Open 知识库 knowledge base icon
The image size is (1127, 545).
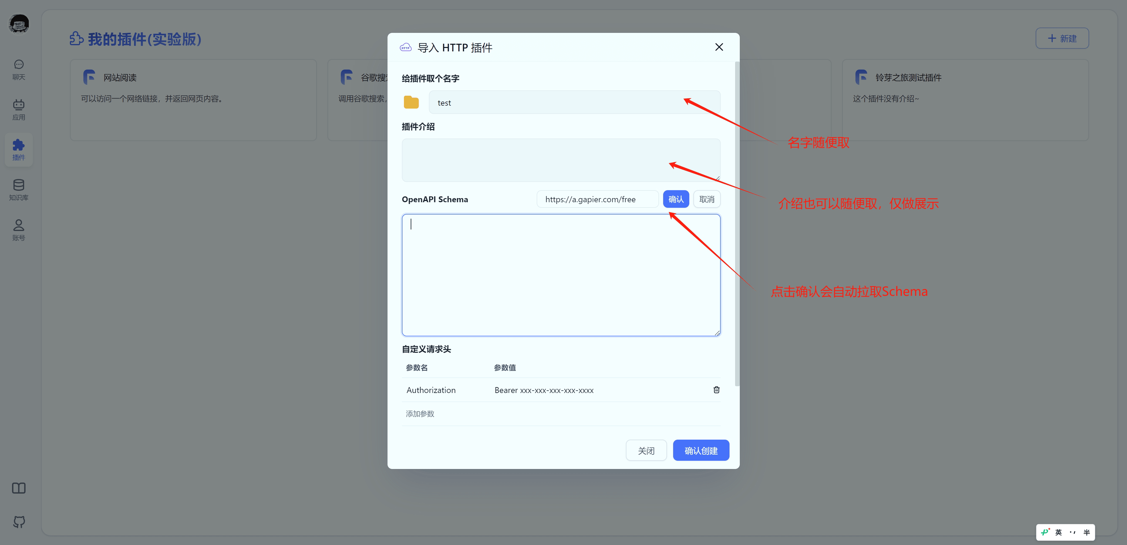[x=18, y=190]
